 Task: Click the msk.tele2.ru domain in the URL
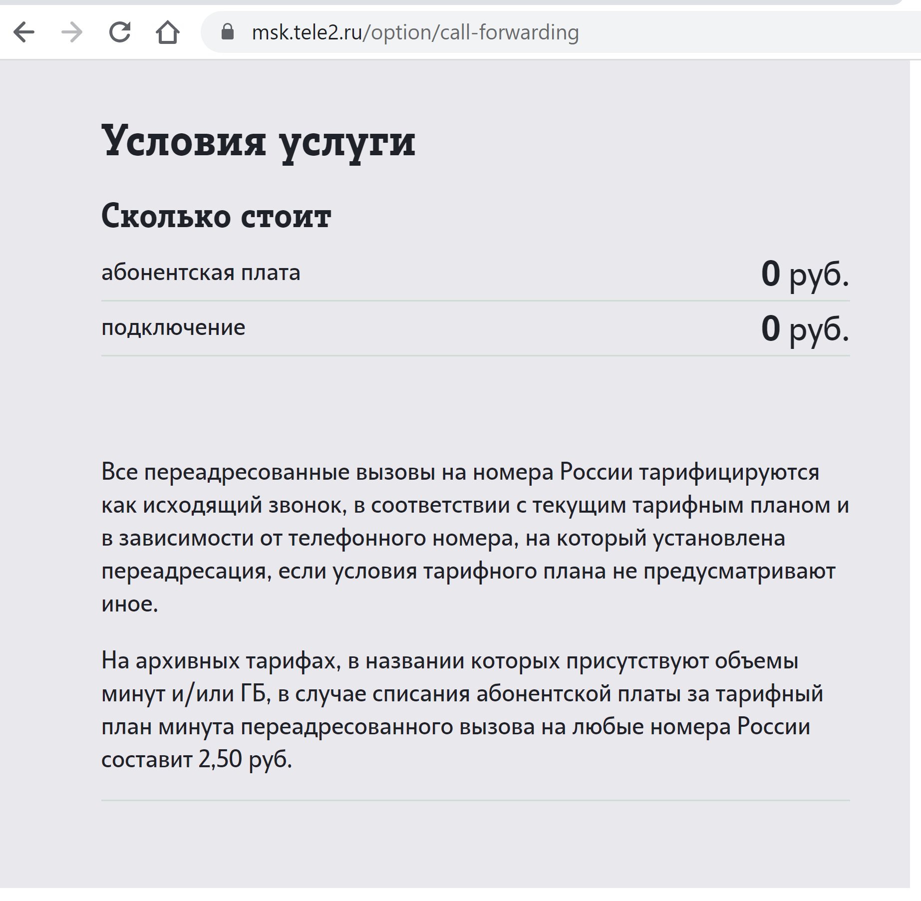307,33
